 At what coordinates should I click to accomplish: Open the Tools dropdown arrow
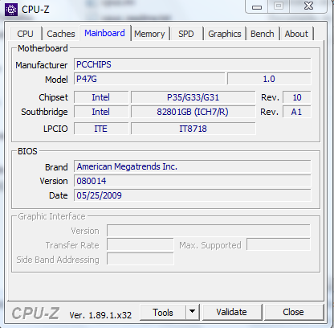192,312
